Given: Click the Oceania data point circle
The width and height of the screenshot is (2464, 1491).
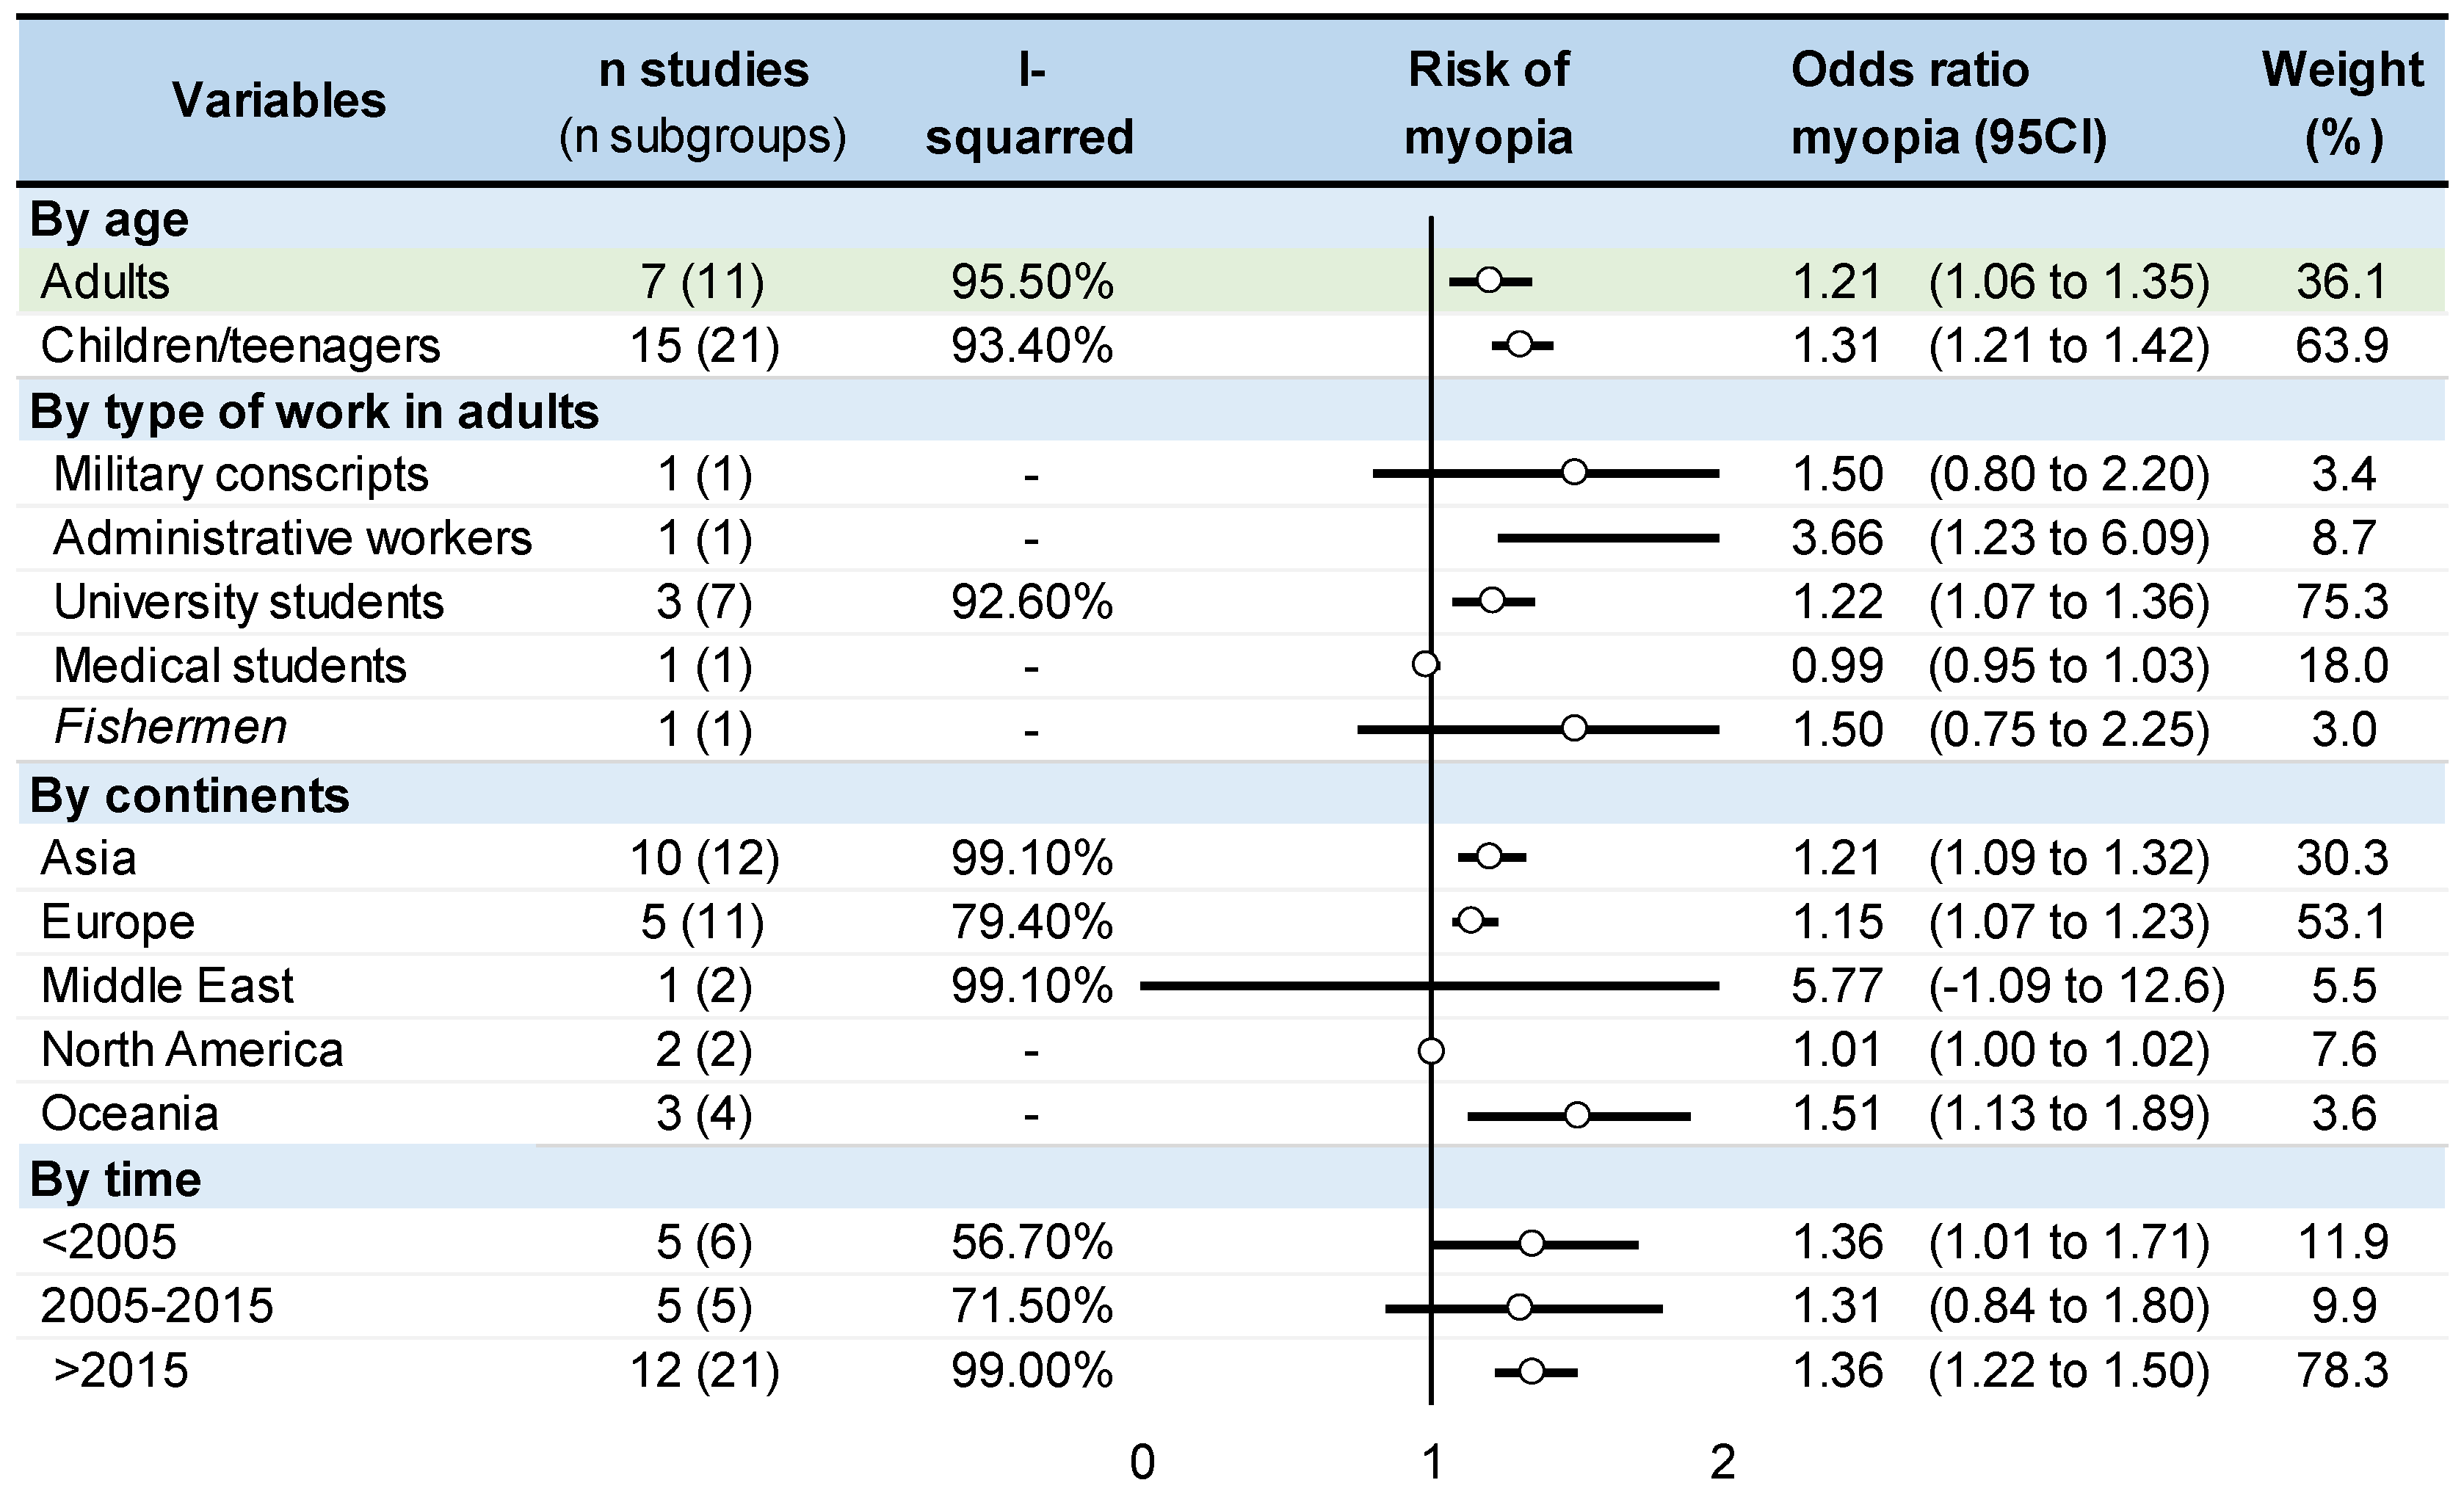Looking at the screenshot, I should [1577, 1115].
